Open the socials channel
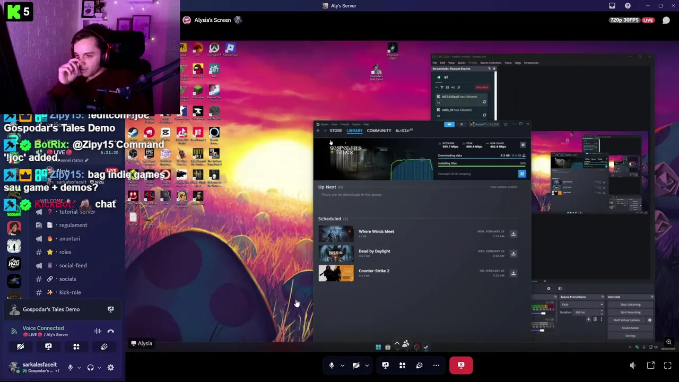The image size is (679, 382). point(66,279)
